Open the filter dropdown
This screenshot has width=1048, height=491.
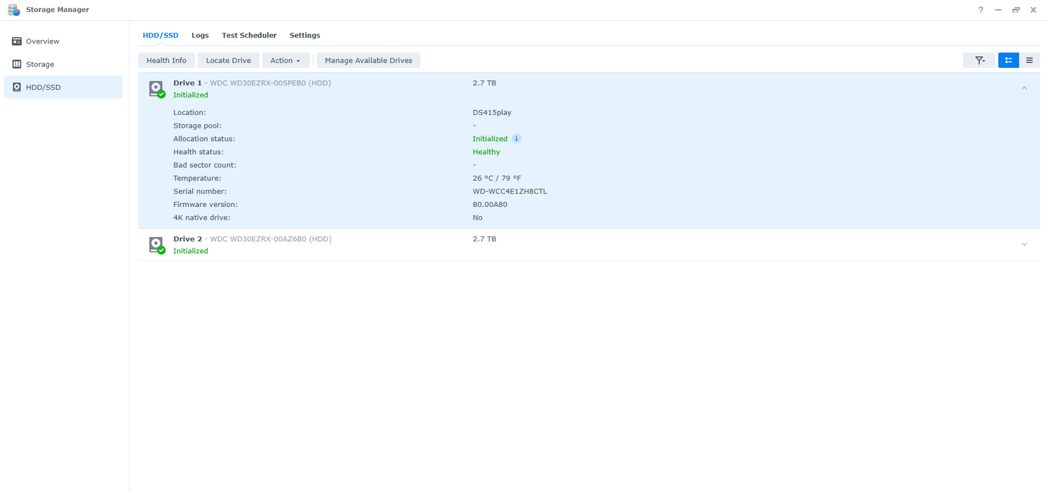979,60
